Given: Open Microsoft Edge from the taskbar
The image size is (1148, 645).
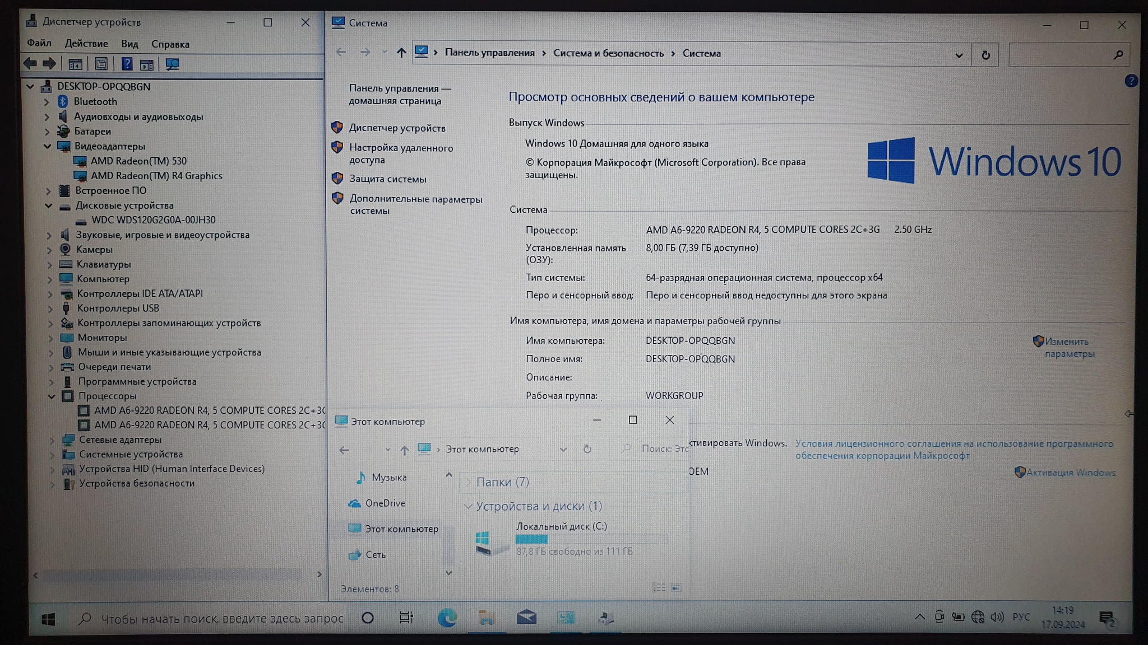Looking at the screenshot, I should coord(447,618).
